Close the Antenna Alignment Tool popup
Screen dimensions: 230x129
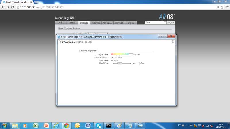point(171,36)
